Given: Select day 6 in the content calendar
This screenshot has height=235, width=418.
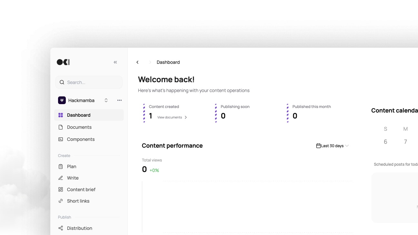Looking at the screenshot, I should [385, 142].
